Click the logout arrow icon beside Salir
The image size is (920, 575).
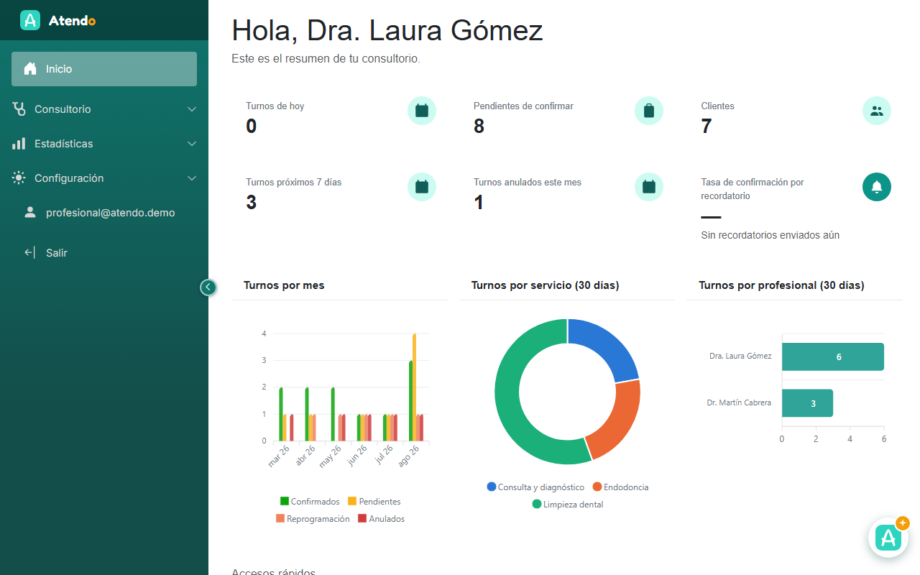pos(29,252)
